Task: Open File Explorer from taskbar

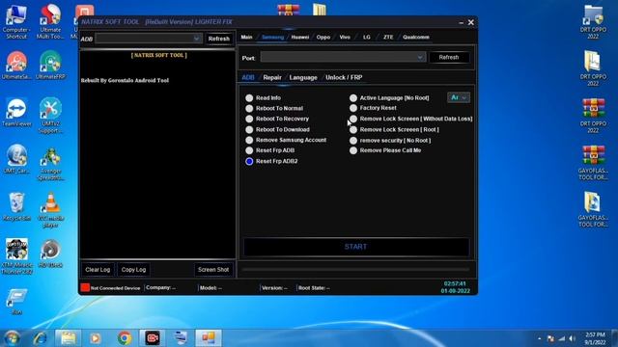Action: coord(69,338)
